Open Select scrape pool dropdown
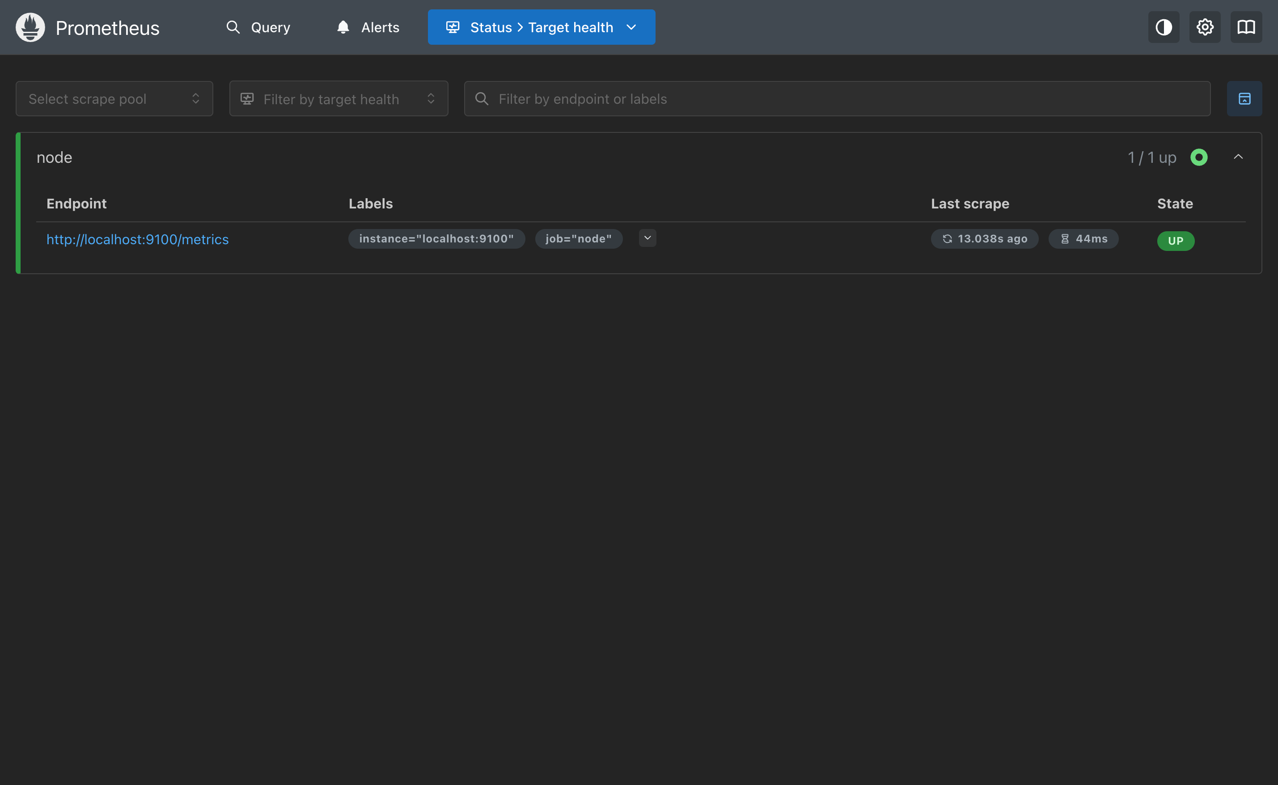Viewport: 1278px width, 785px height. (114, 99)
